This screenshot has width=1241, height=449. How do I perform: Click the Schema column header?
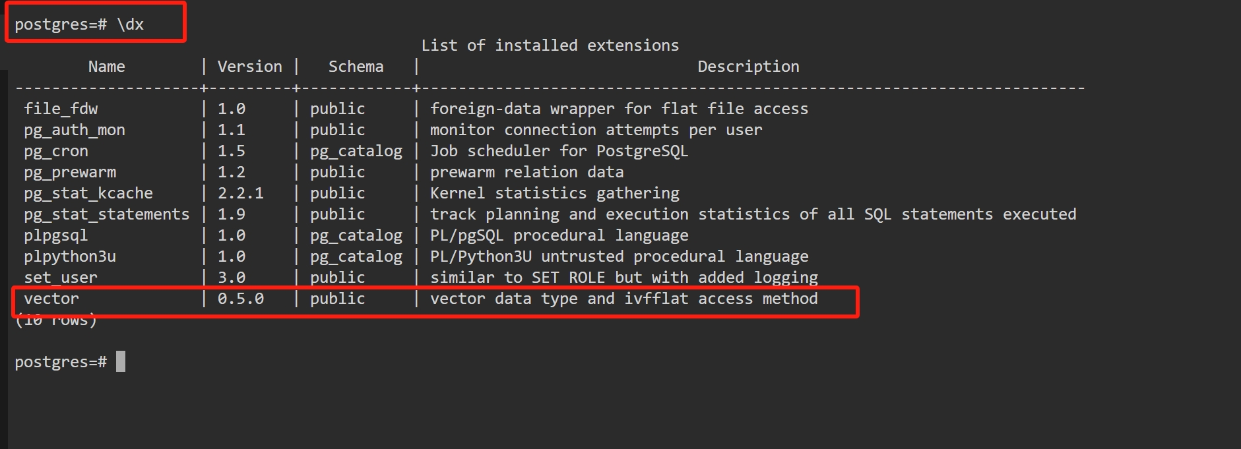point(356,67)
